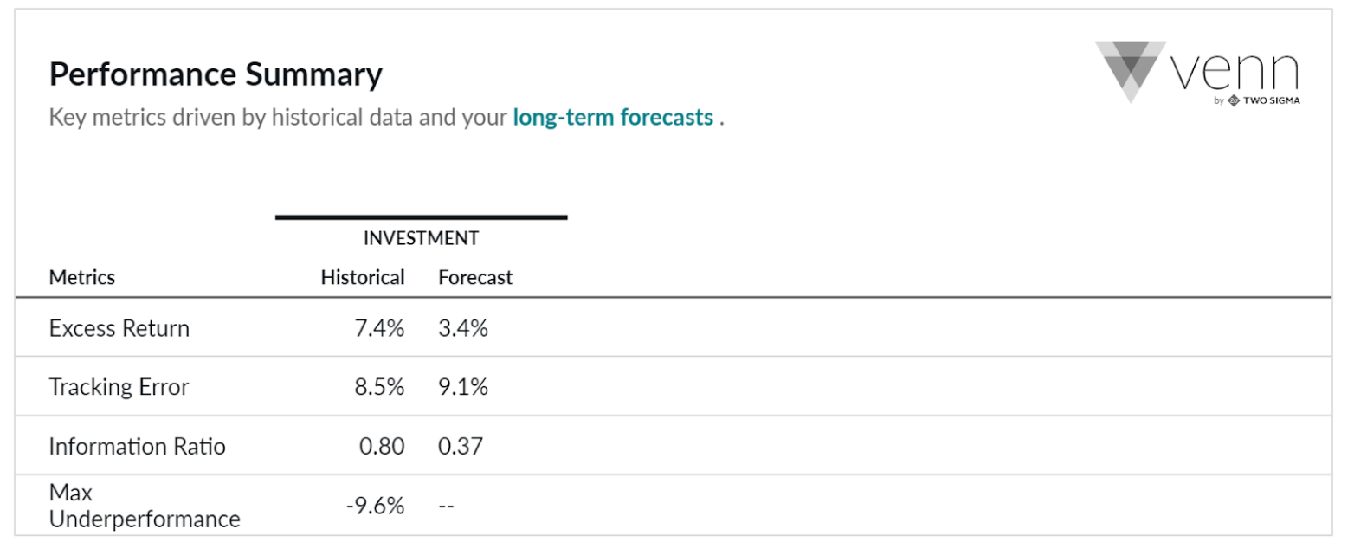Click the Historical column header

[x=363, y=278]
